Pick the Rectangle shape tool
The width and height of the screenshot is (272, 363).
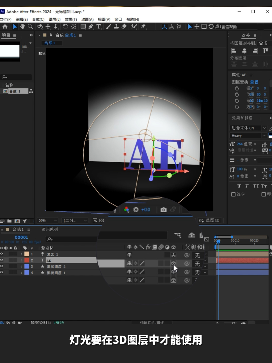pyautogui.click(x=83, y=26)
